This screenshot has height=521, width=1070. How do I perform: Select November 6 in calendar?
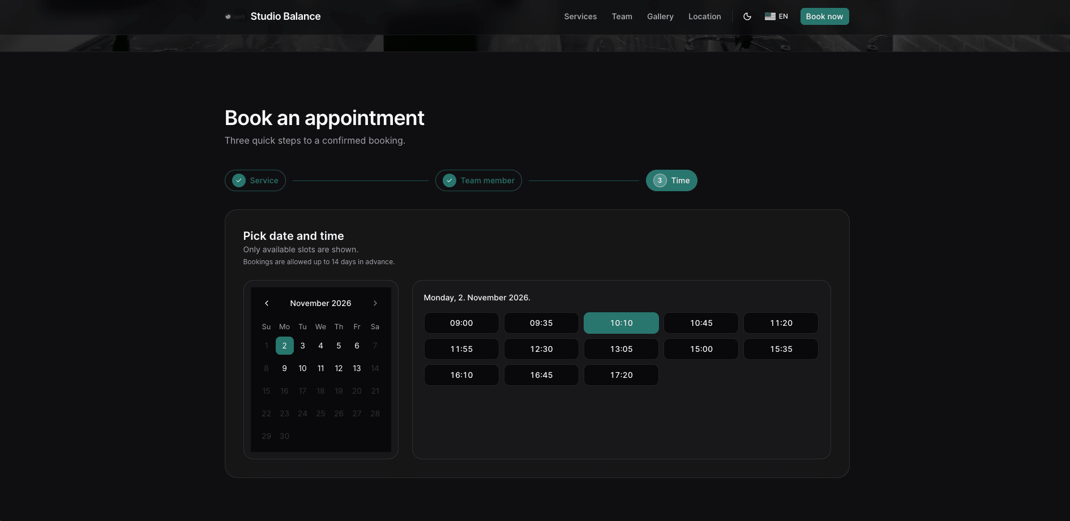click(357, 346)
